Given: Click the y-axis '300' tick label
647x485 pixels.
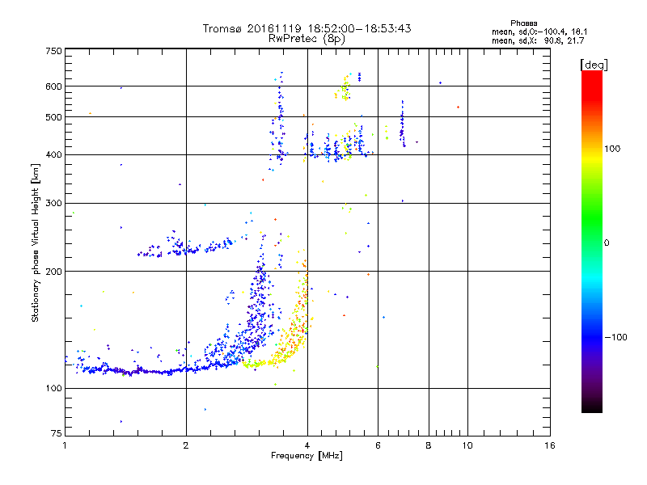Looking at the screenshot, I should pyautogui.click(x=53, y=204).
